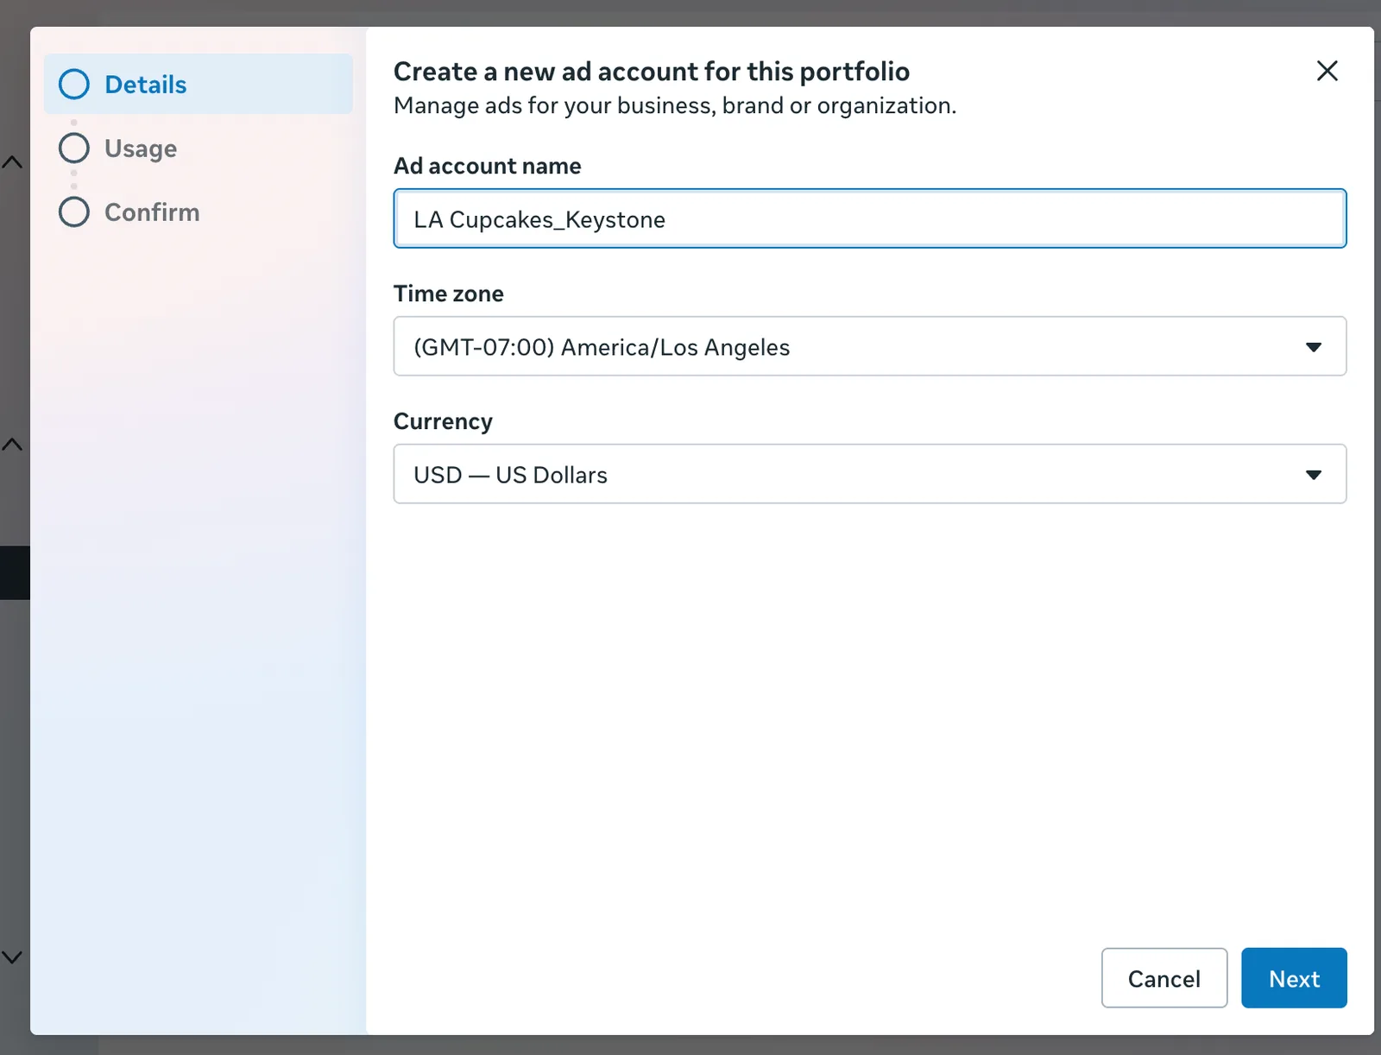The height and width of the screenshot is (1055, 1381).
Task: Click the Ad account name field
Action: pyautogui.click(x=870, y=218)
